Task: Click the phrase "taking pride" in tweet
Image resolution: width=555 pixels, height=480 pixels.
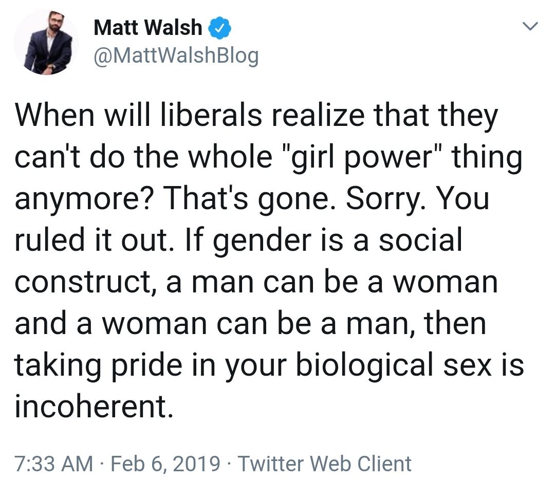Action: [98, 364]
